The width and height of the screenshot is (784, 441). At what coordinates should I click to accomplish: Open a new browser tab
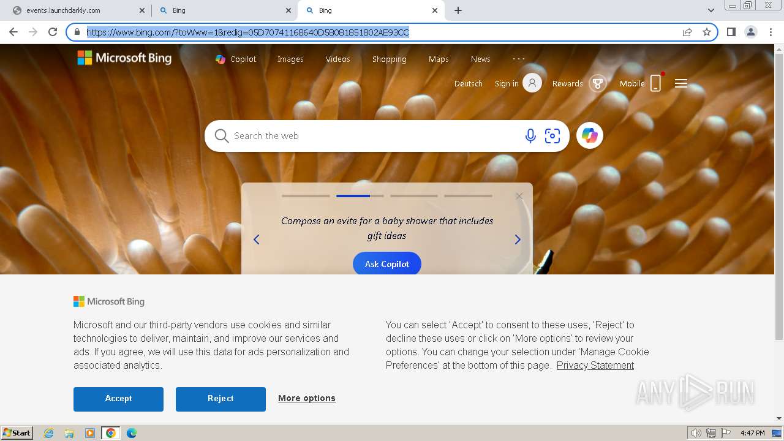pyautogui.click(x=458, y=10)
